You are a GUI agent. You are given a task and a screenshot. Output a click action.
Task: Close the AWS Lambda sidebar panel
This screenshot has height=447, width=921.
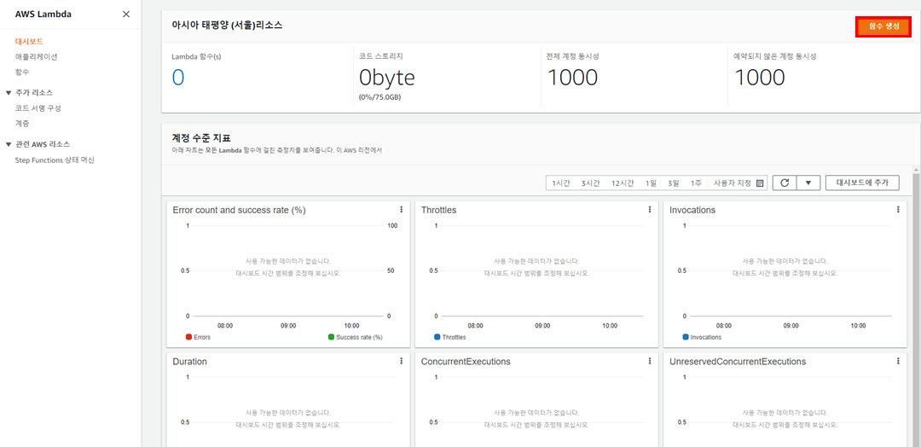[x=125, y=15]
